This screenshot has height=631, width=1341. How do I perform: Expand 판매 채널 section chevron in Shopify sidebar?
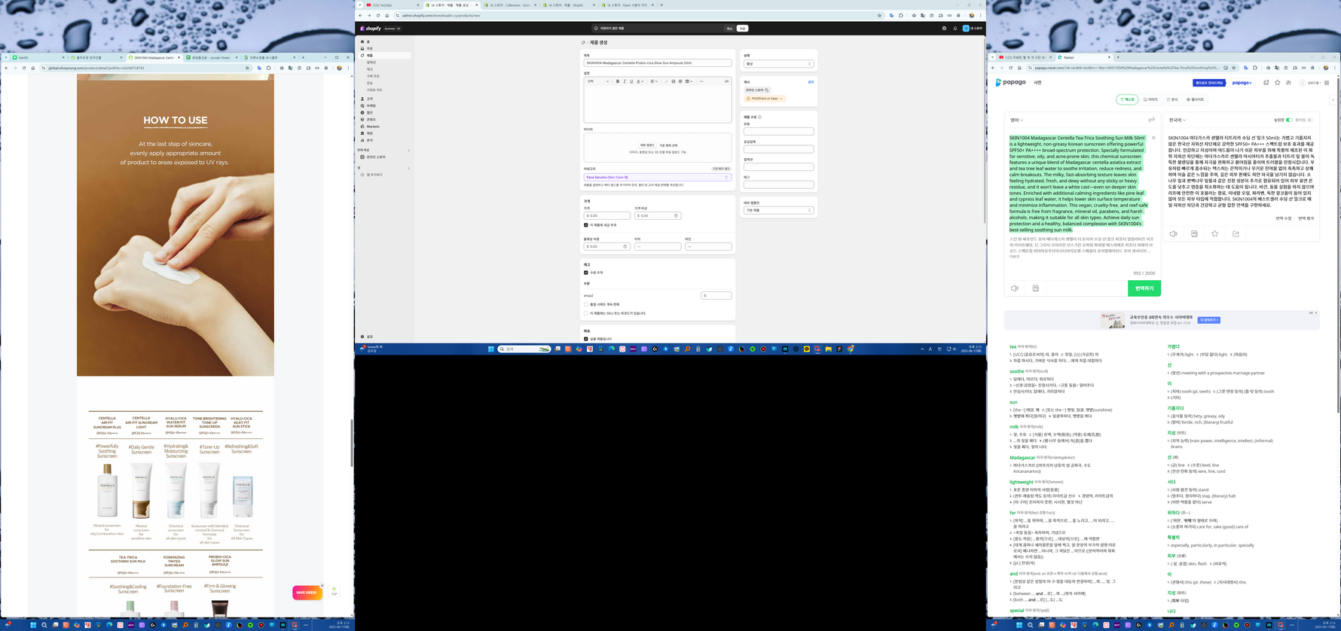pos(408,150)
